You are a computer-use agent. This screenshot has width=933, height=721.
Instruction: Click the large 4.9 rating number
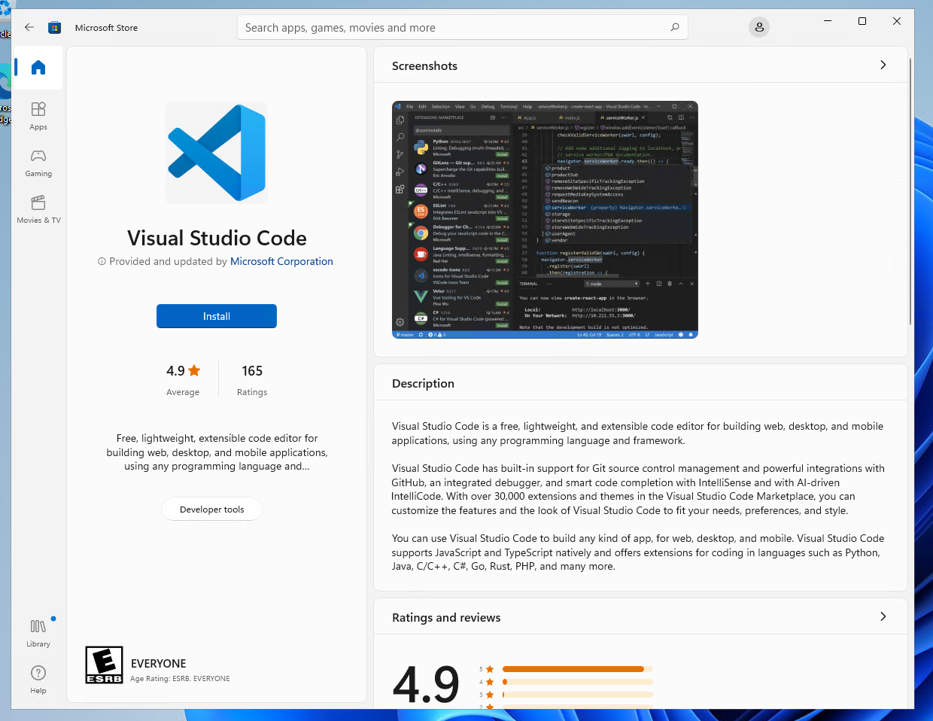point(426,684)
